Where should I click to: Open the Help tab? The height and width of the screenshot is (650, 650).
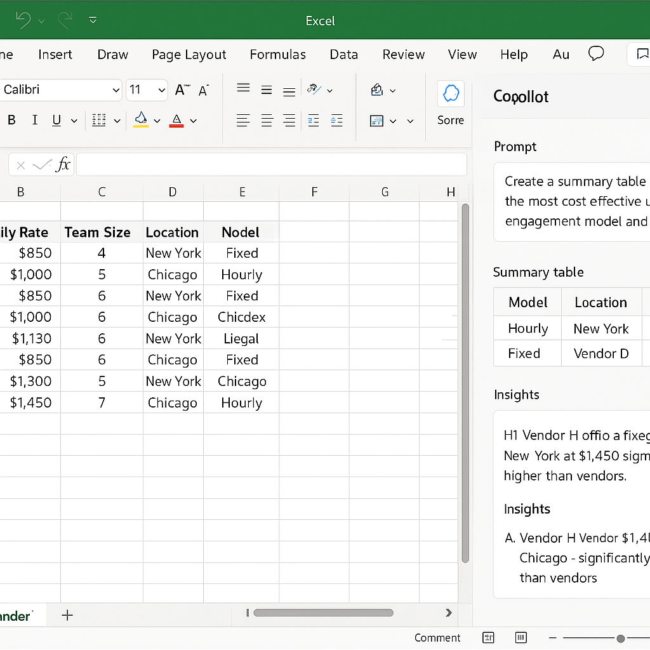(x=514, y=55)
